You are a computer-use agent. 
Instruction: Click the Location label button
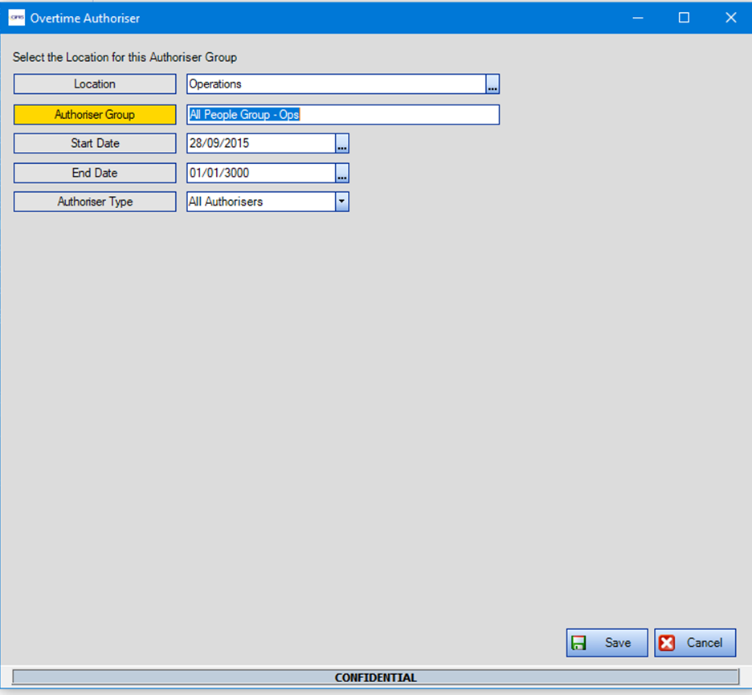95,84
